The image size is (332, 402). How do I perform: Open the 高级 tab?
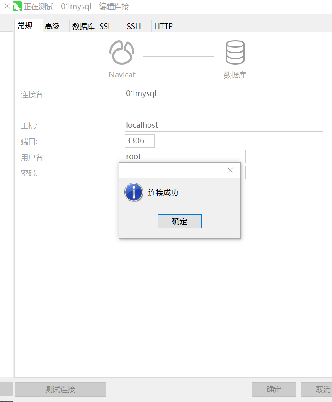56,26
